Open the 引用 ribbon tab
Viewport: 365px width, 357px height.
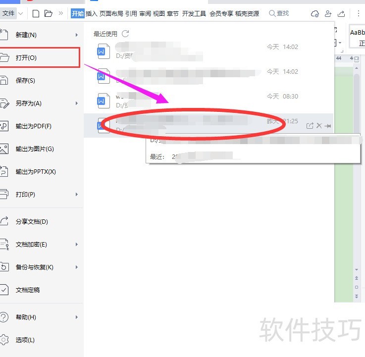point(131,13)
